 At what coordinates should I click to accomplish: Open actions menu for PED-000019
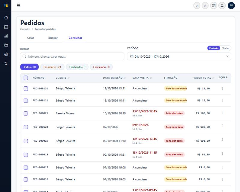(223, 140)
